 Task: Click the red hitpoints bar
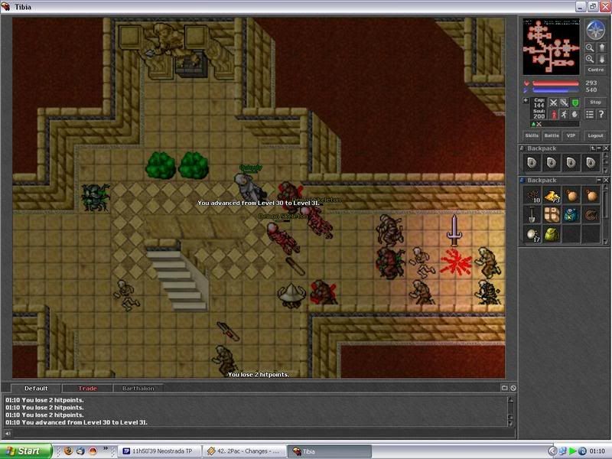[x=555, y=83]
